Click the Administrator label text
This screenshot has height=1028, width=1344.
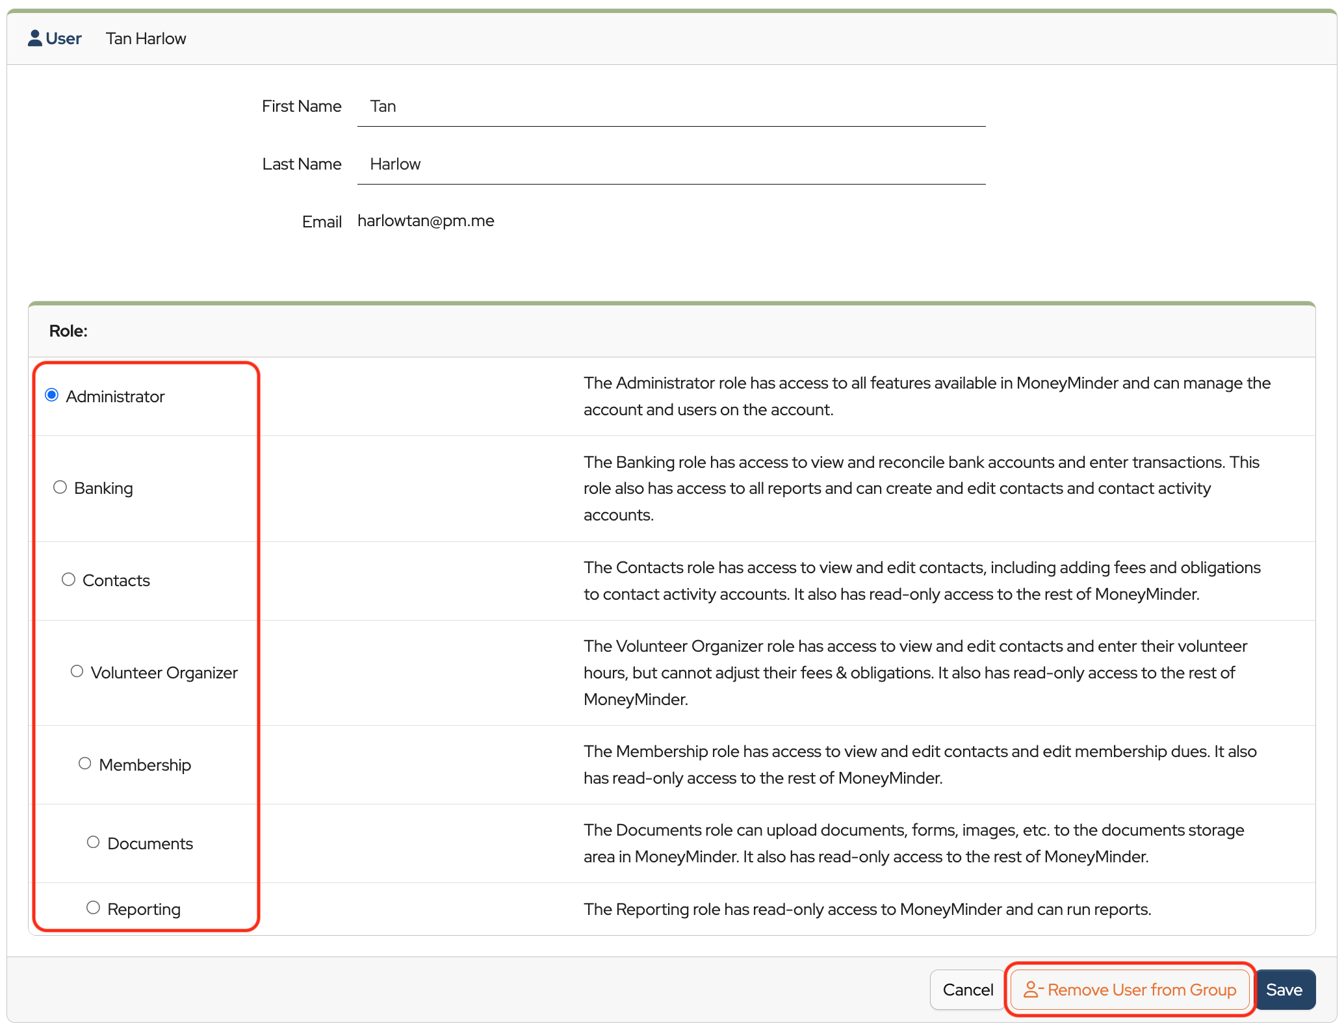pyautogui.click(x=115, y=396)
